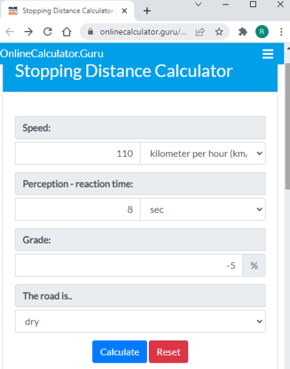The width and height of the screenshot is (290, 369).
Task: Open the hamburger navigation menu
Action: pos(267,54)
